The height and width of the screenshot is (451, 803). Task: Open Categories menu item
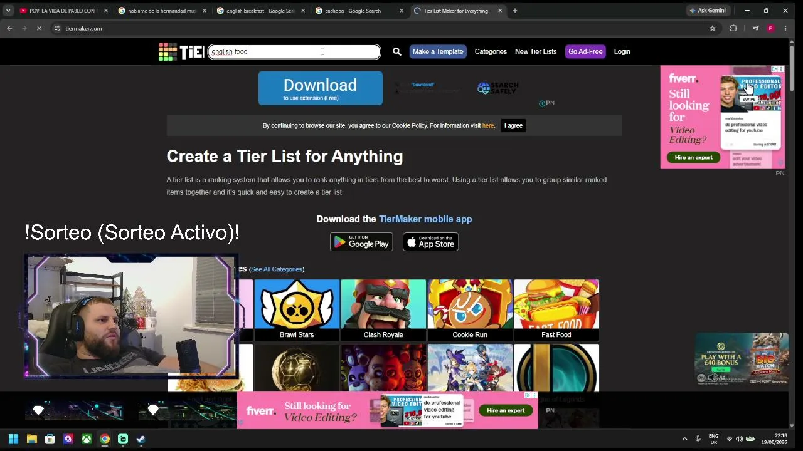[x=491, y=52]
